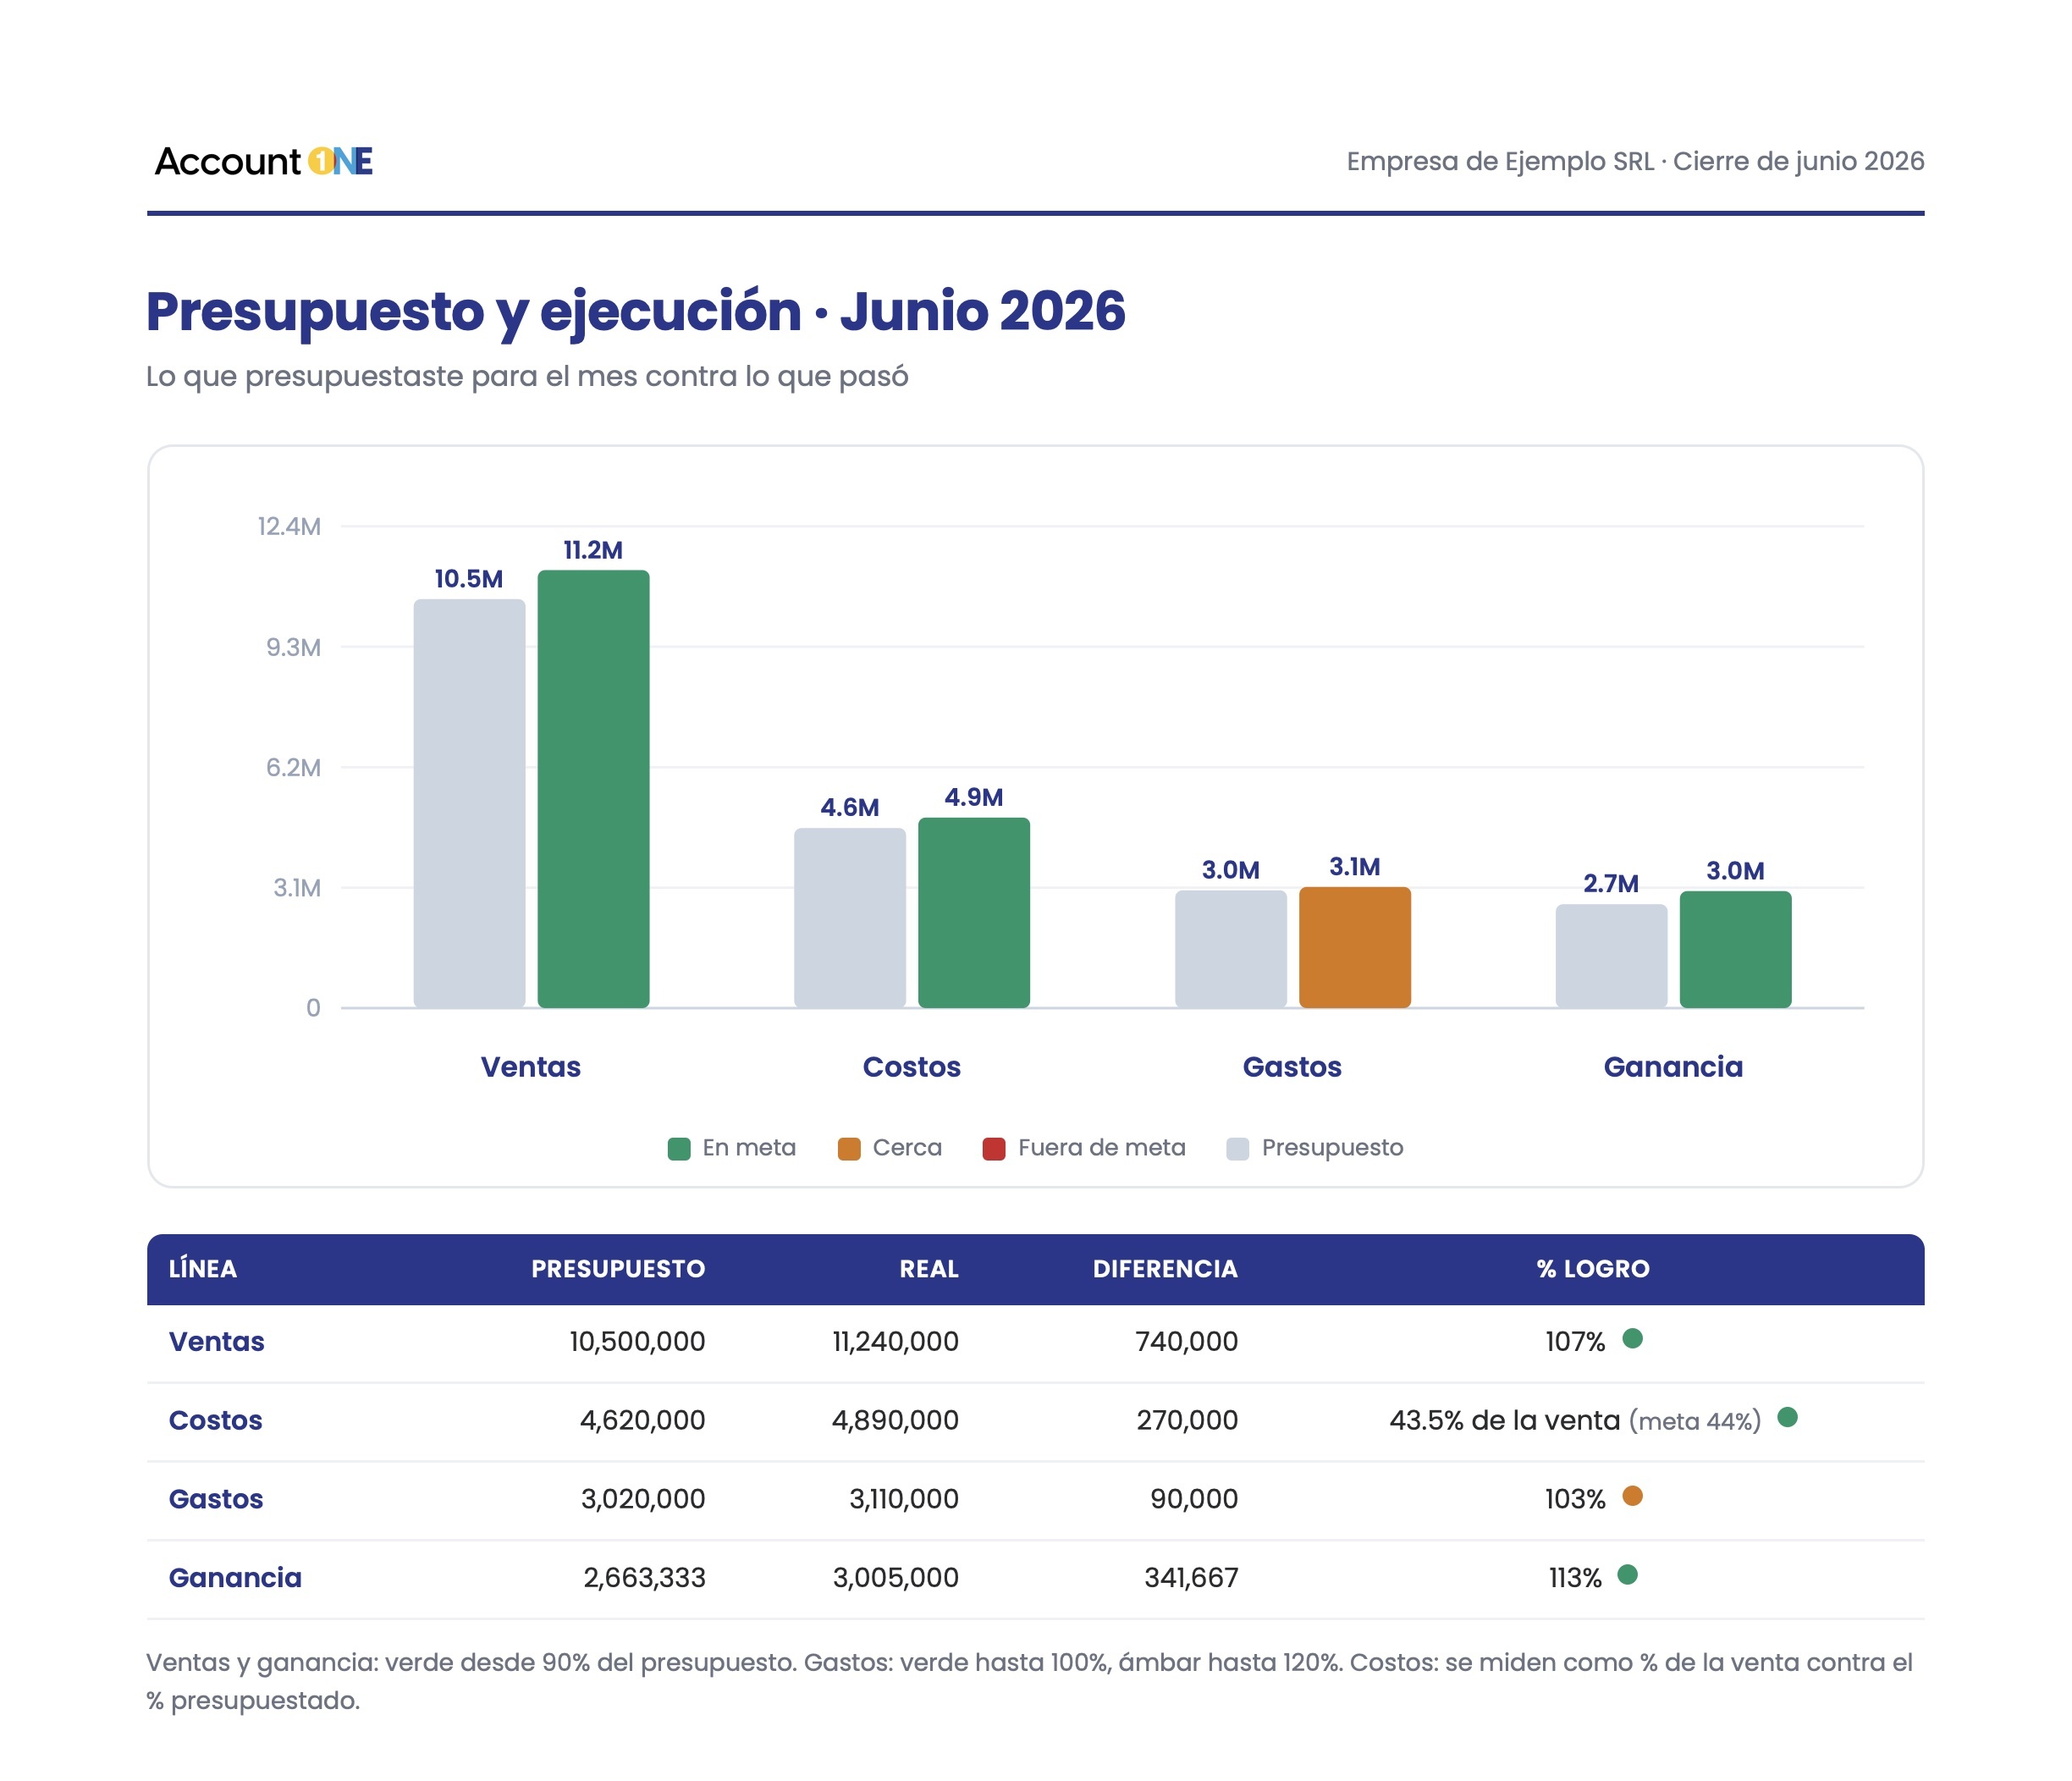Click the 12.4M y-axis label
This screenshot has height=1781, width=2072.
point(289,527)
